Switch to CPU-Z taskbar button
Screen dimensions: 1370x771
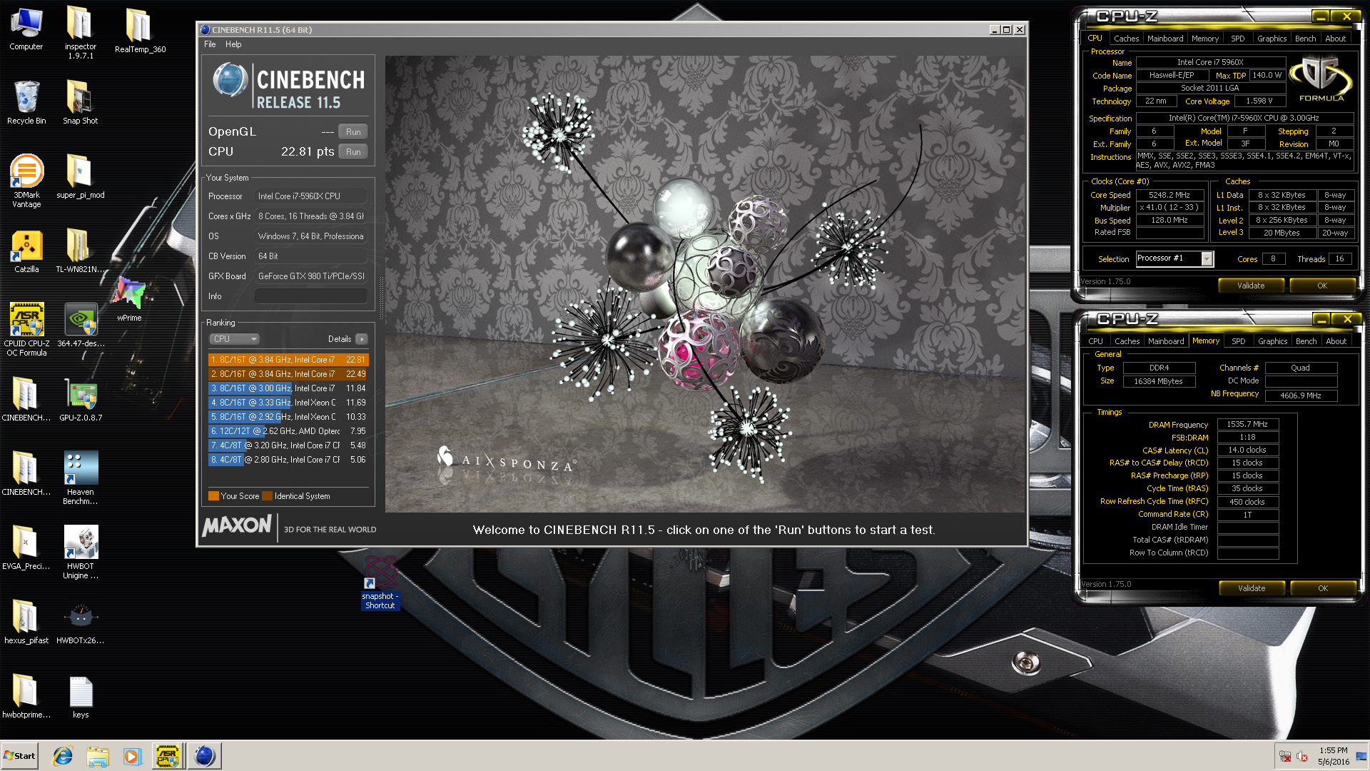coord(168,756)
